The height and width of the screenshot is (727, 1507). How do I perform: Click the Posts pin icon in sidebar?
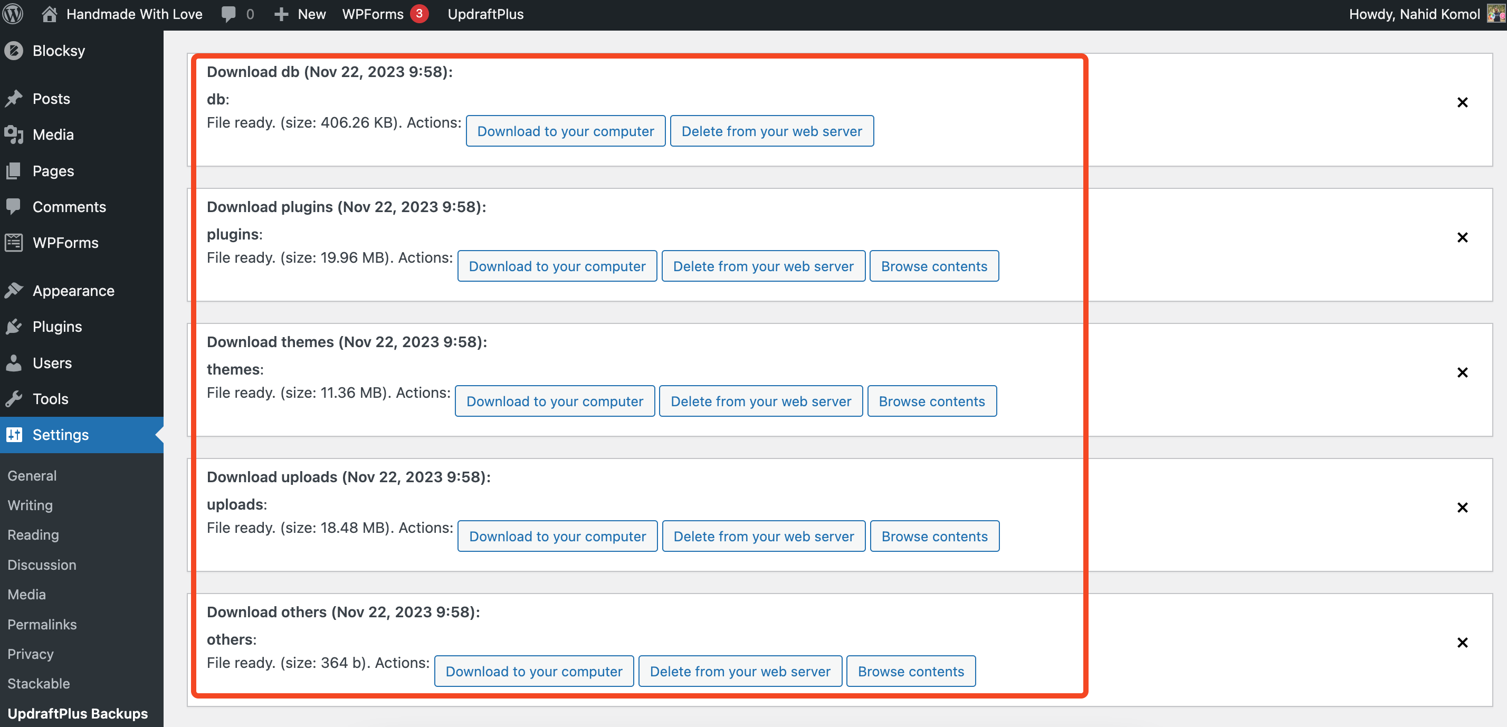tap(14, 98)
